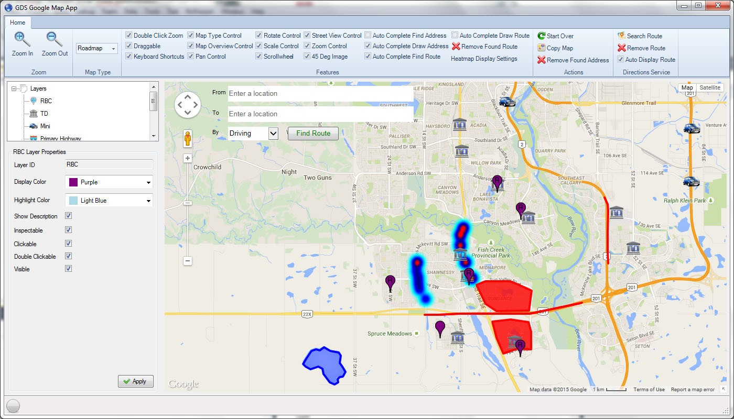Toggle 45 Deg Image checkbox
Image resolution: width=734 pixels, height=419 pixels.
[x=307, y=57]
